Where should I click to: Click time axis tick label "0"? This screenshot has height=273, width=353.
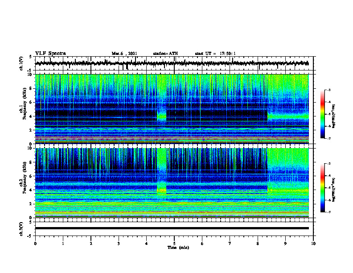(x=35, y=244)
